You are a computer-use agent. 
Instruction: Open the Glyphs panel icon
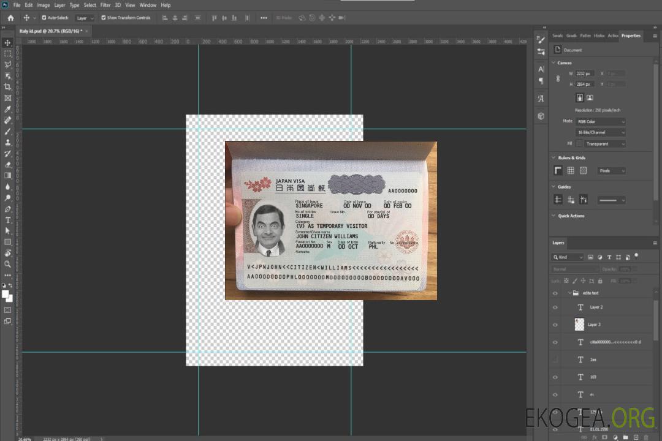click(x=541, y=99)
